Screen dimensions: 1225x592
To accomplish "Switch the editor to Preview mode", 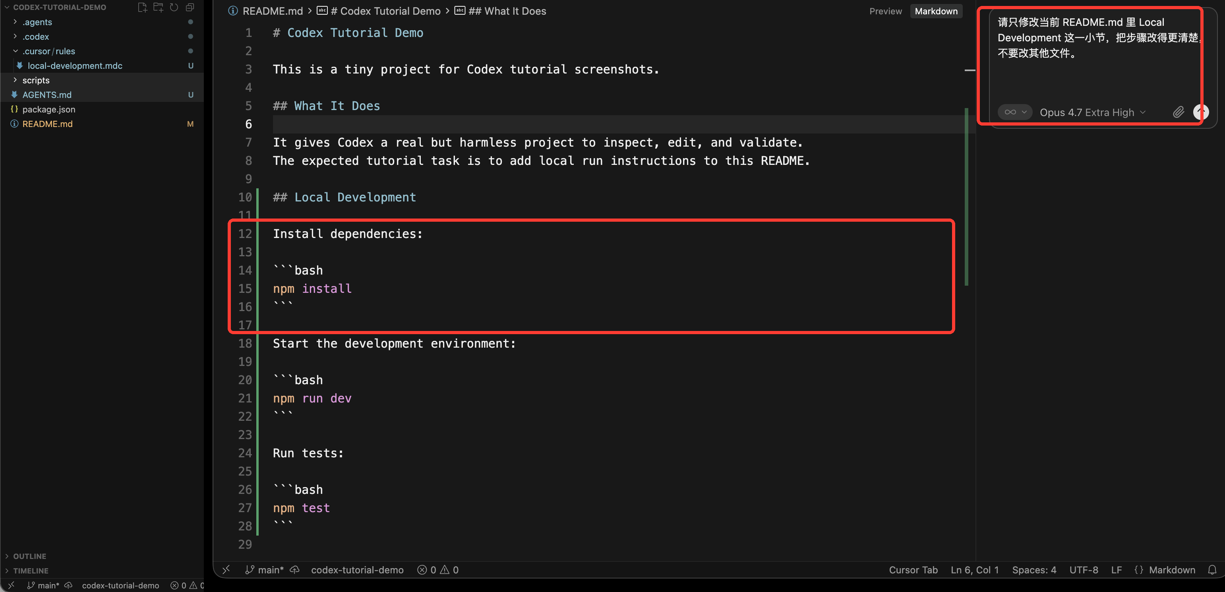I will pyautogui.click(x=885, y=11).
